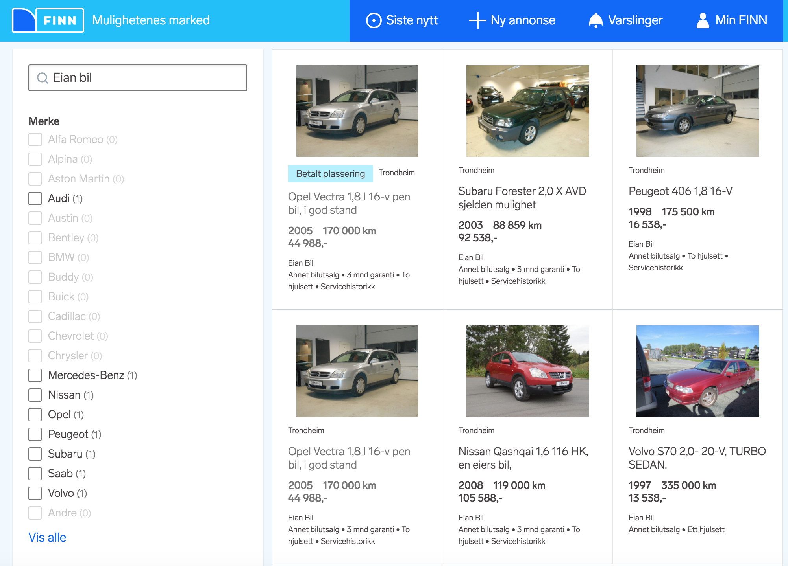Click the price 16 538,-

[x=647, y=224]
